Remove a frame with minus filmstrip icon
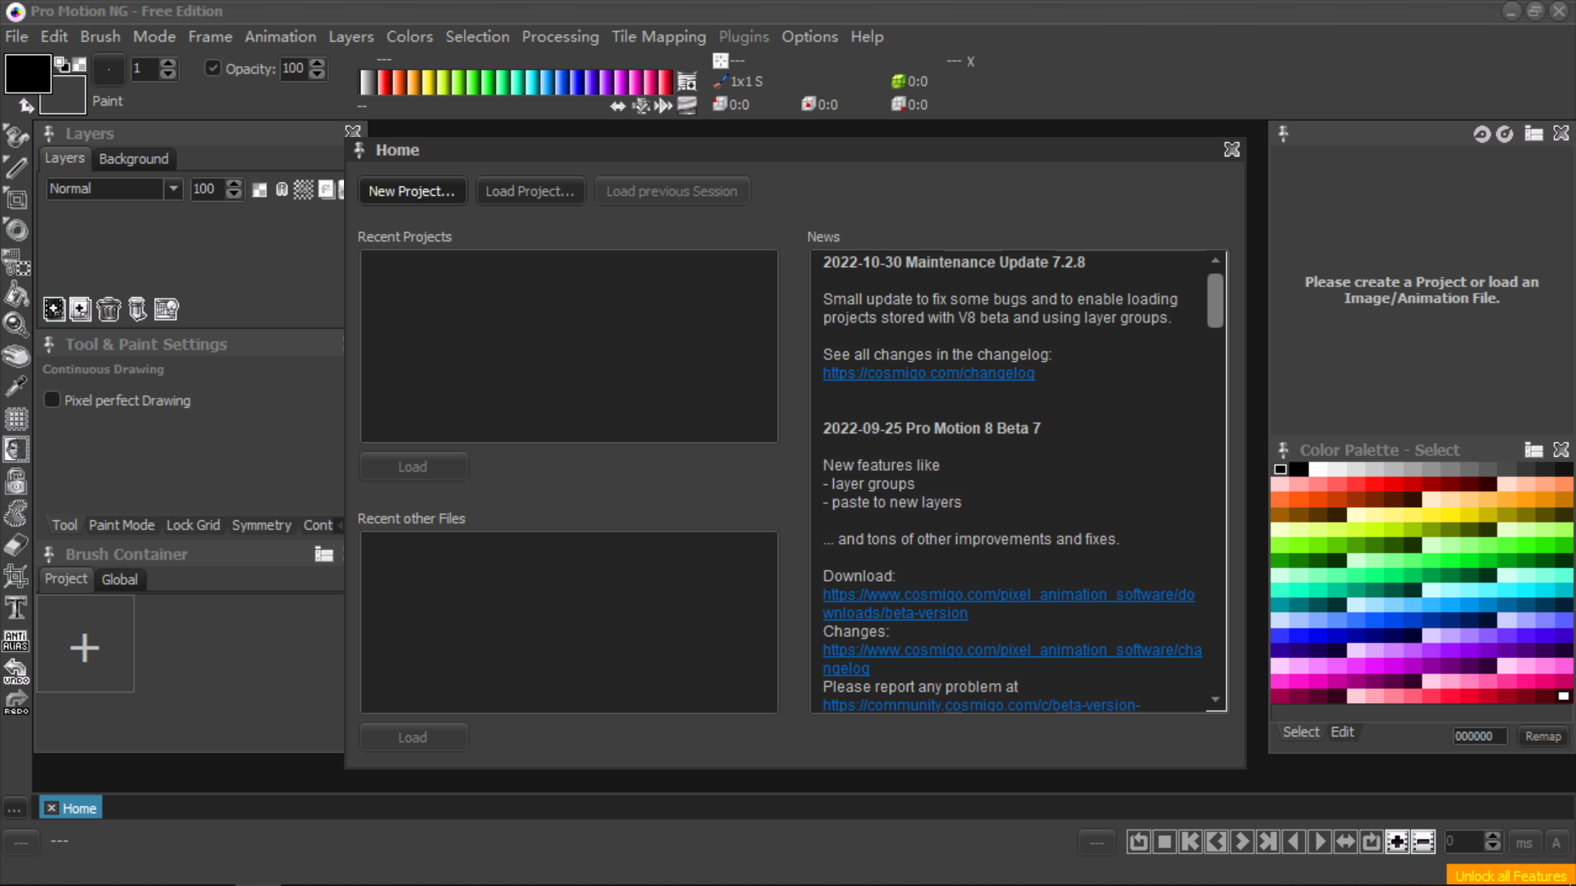1576x886 pixels. pos(1423,842)
